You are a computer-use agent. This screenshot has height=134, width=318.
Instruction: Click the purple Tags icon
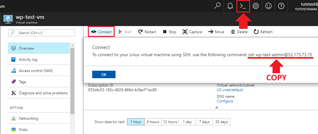tap(14, 82)
